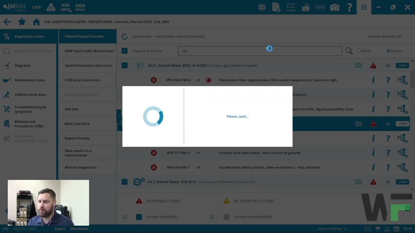Select SPN 558 FMI 7 acceleration pedal fault

(263, 167)
